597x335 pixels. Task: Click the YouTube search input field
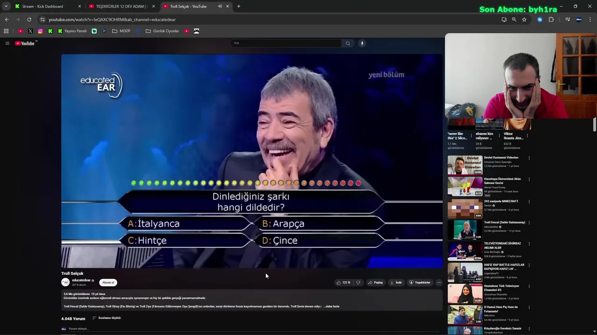click(286, 43)
